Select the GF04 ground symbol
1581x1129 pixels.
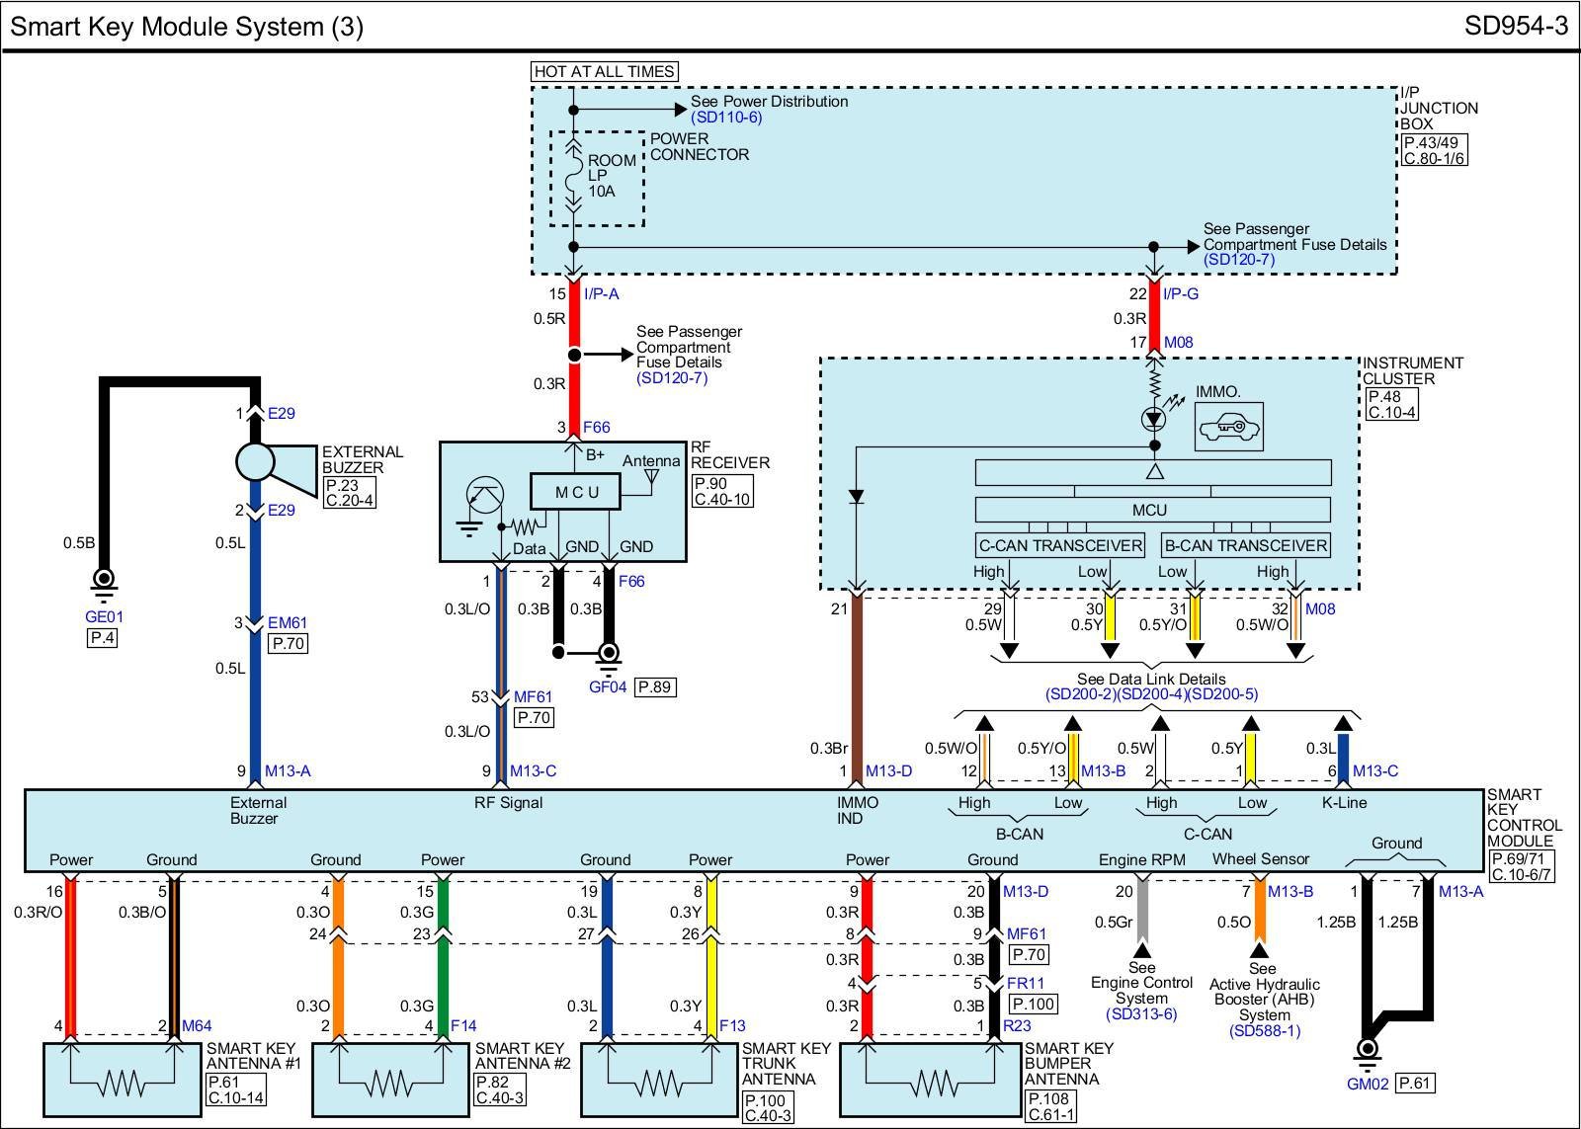pos(610,653)
